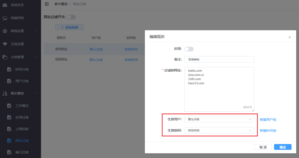Open the 生效时间 dropdown
Screen dimensions: 299x158
click(219, 131)
